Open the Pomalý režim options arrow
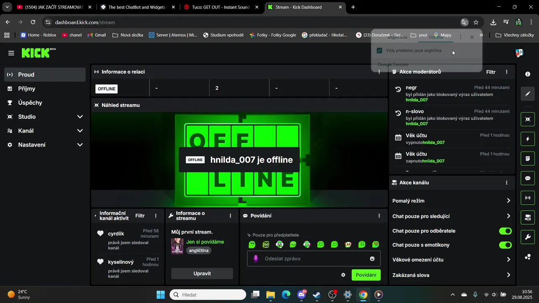This screenshot has height=303, width=539. pyautogui.click(x=508, y=201)
